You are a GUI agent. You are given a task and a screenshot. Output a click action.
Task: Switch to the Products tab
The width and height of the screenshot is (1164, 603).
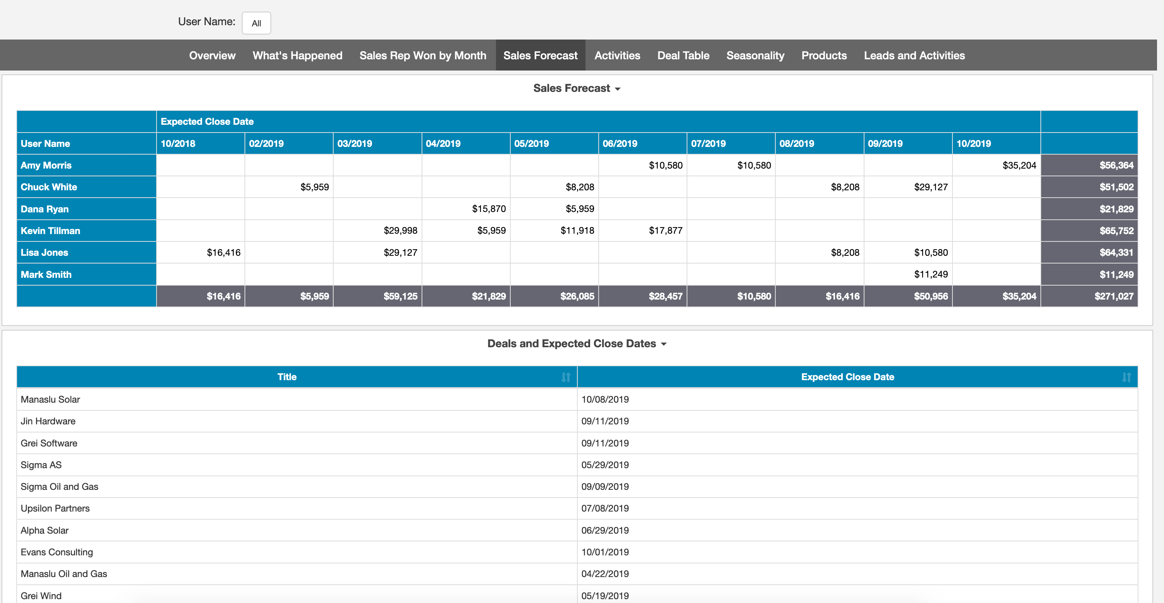(x=824, y=55)
